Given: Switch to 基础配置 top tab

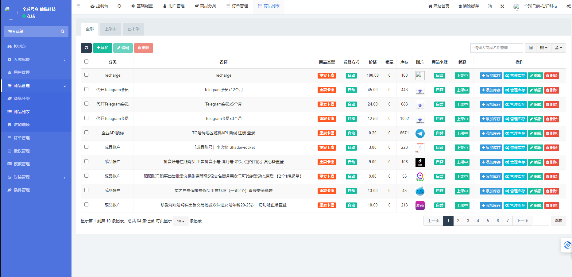Looking at the screenshot, I should coord(142,6).
